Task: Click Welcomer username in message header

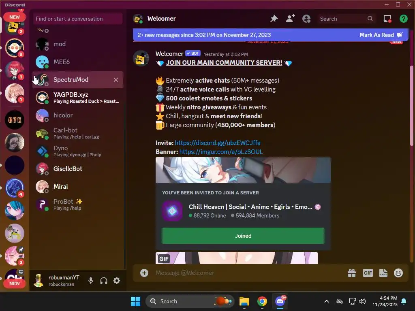Action: pos(169,54)
